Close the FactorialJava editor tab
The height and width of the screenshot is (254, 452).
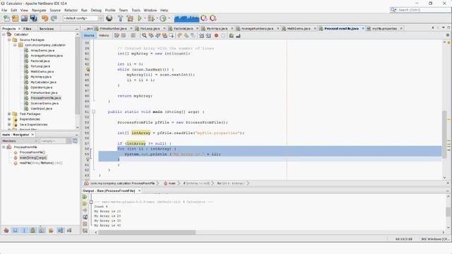pos(198,28)
